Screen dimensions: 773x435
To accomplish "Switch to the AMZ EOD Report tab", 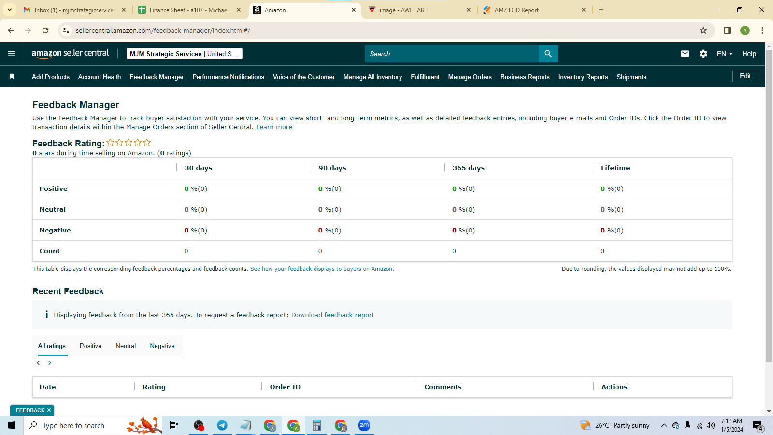I will (534, 10).
